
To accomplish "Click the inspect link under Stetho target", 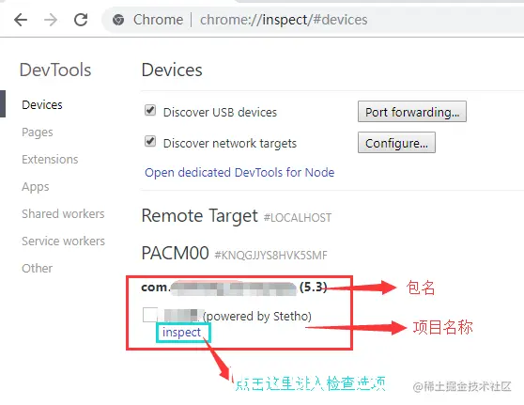I will 181,332.
